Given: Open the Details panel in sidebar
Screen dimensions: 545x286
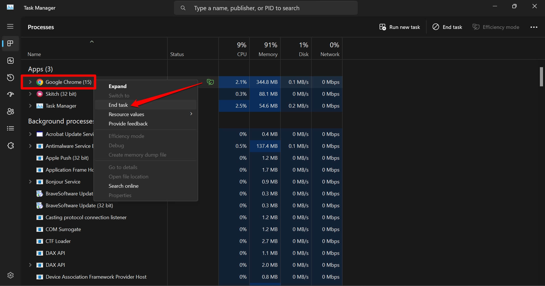Looking at the screenshot, I should 10,129.
